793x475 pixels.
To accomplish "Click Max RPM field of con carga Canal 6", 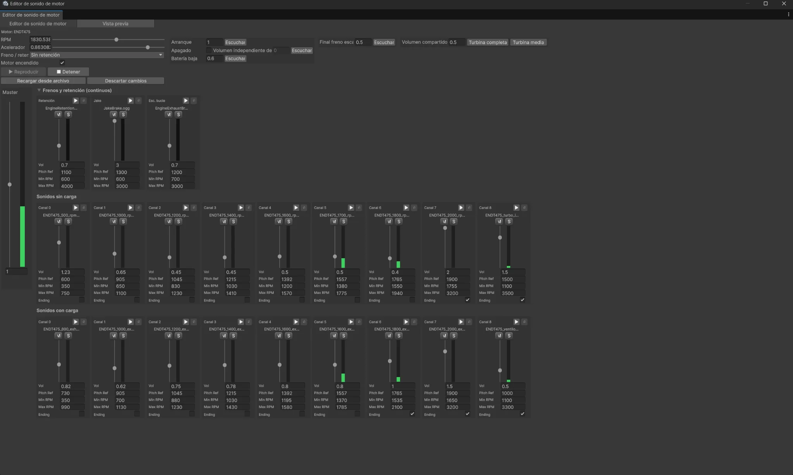I will coord(403,407).
